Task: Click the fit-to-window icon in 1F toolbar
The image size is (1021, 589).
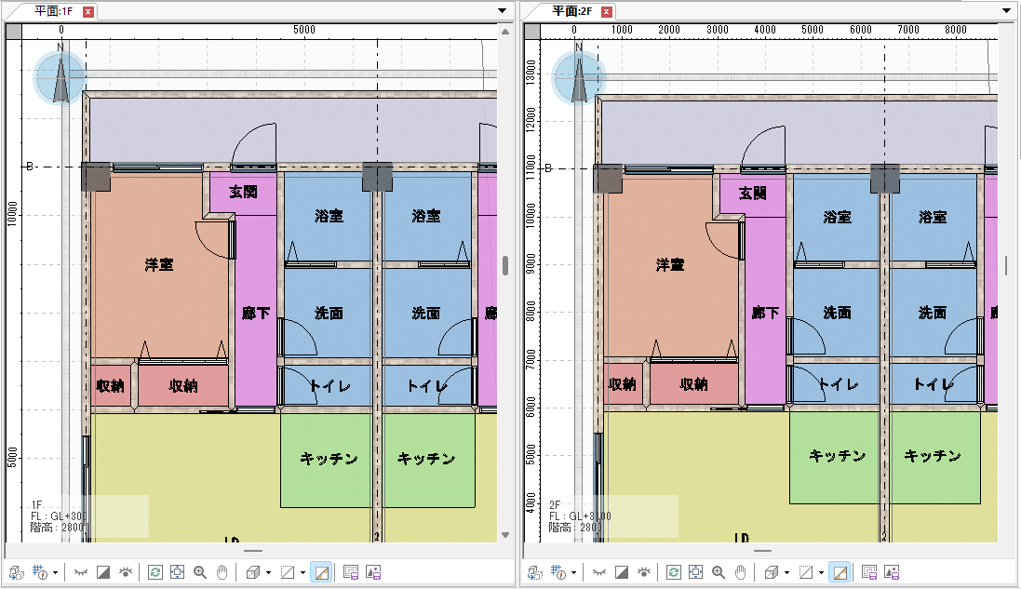Action: click(x=177, y=572)
